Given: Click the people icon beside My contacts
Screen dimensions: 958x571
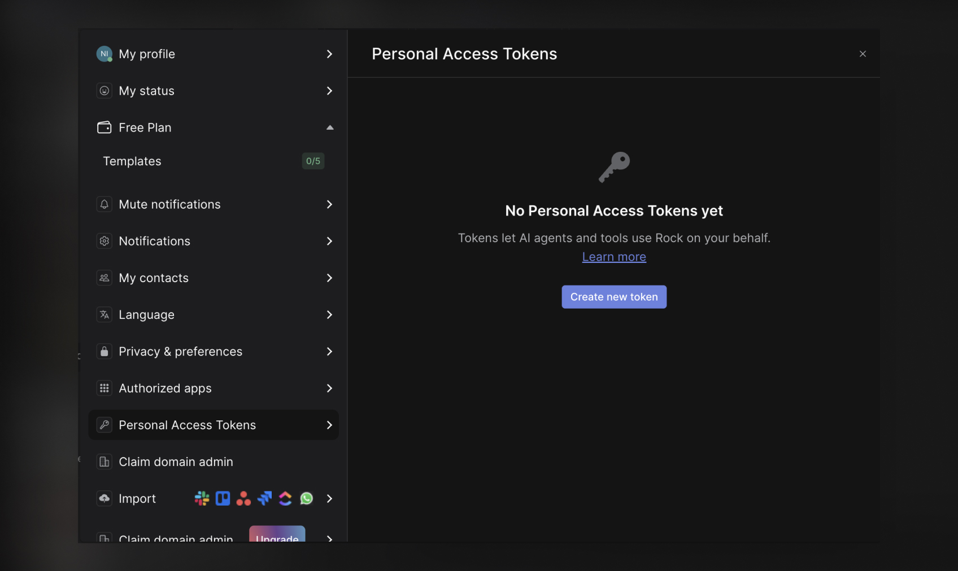Looking at the screenshot, I should click(x=104, y=278).
